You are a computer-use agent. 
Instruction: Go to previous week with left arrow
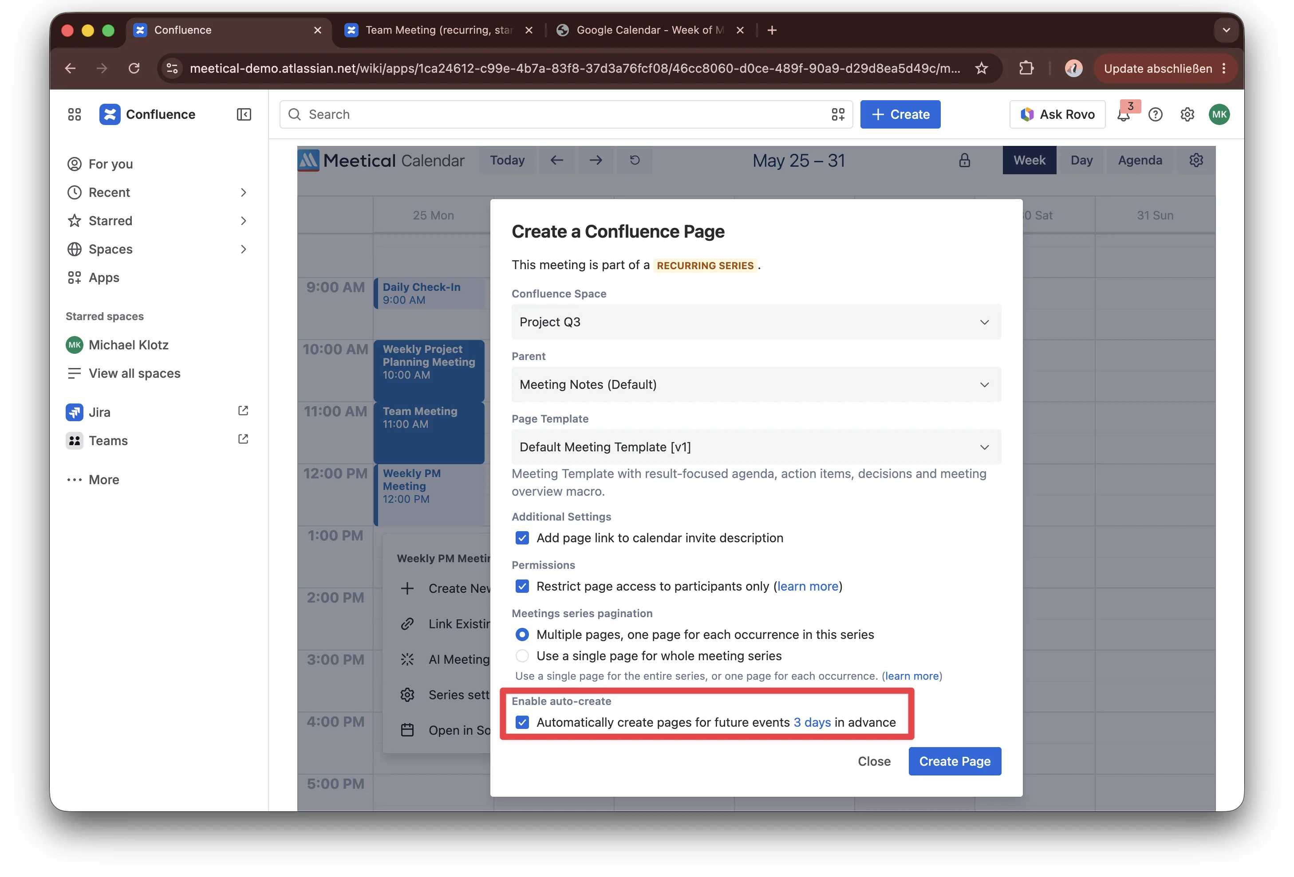click(557, 160)
